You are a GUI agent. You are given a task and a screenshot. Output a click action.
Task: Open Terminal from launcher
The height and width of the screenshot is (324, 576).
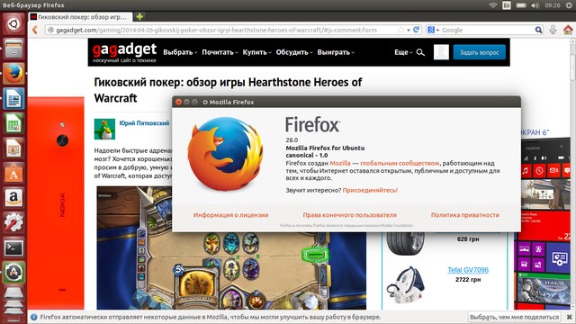[x=13, y=247]
